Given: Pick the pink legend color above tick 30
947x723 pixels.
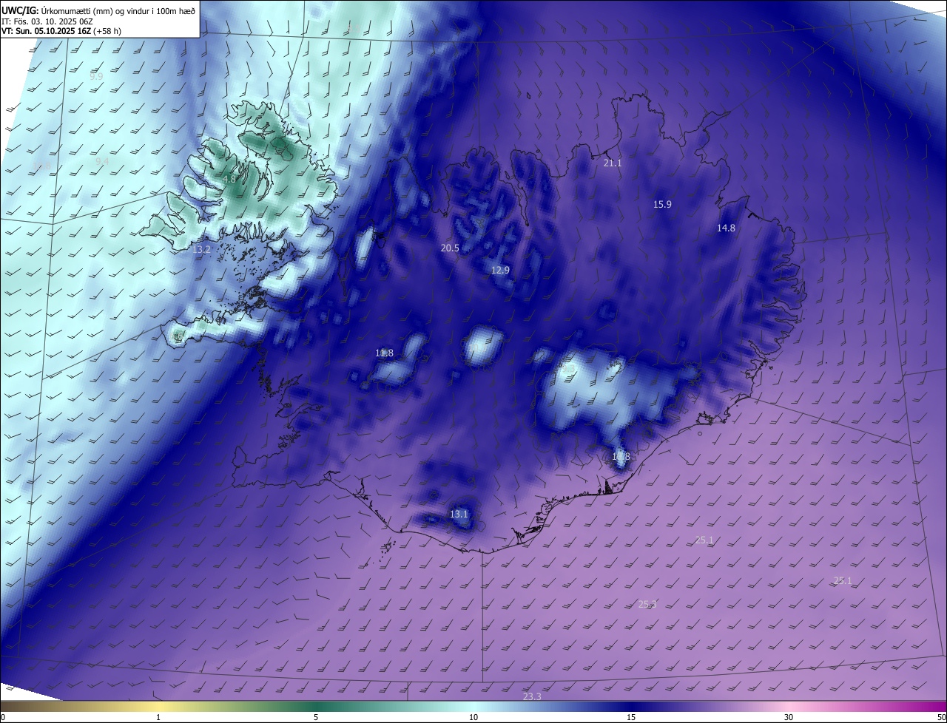Looking at the screenshot, I should (x=789, y=707).
